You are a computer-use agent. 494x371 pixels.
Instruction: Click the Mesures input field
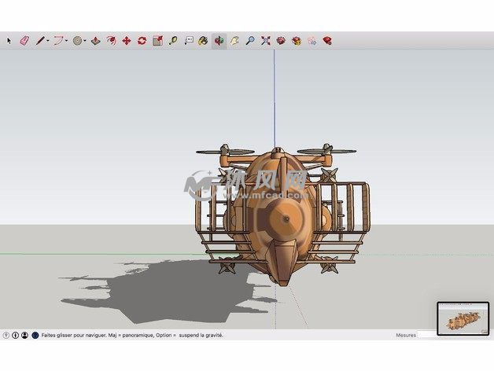[426, 335]
